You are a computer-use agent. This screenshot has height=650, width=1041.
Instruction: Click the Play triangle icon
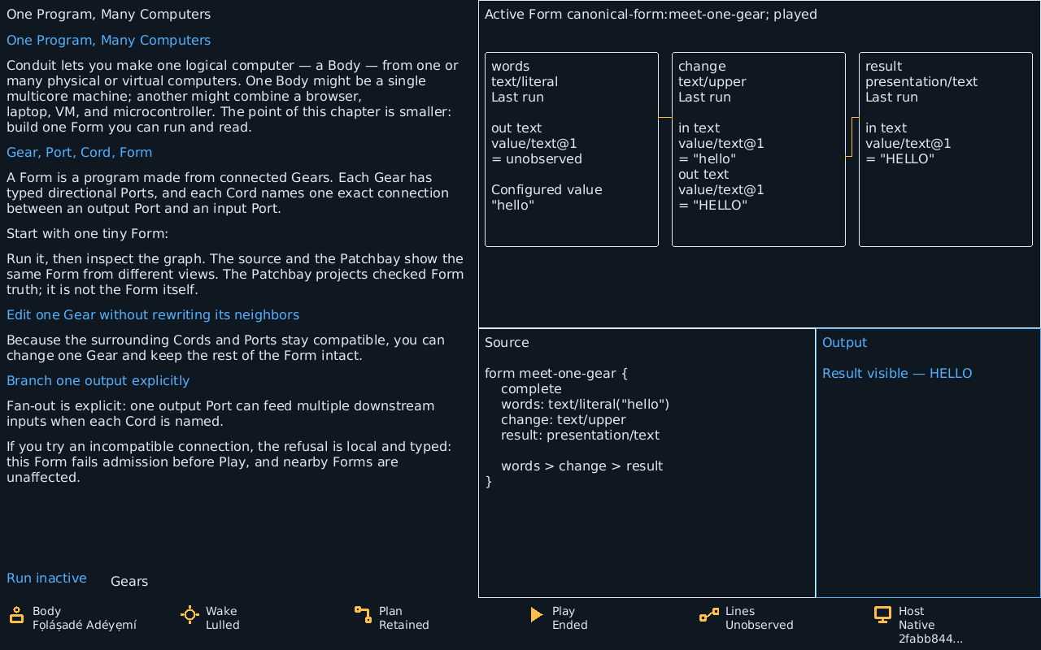click(536, 615)
